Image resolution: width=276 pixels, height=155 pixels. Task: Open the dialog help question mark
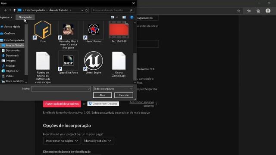[x=132, y=17]
